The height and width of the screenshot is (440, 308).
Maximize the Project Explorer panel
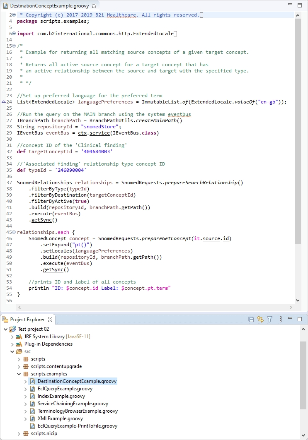pos(300,319)
